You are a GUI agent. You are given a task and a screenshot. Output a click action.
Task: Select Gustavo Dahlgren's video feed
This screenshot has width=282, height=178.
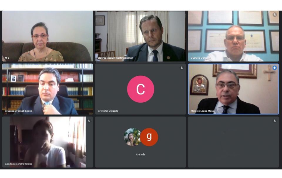pyautogui.click(x=234, y=36)
